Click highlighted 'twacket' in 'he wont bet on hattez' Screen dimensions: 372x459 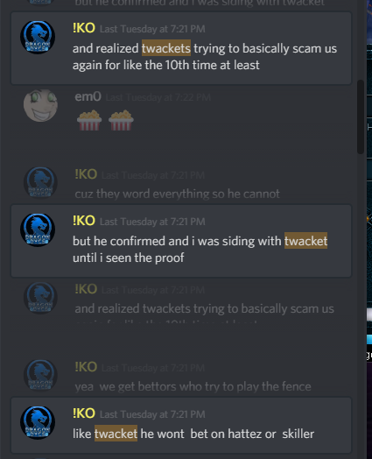click(116, 434)
